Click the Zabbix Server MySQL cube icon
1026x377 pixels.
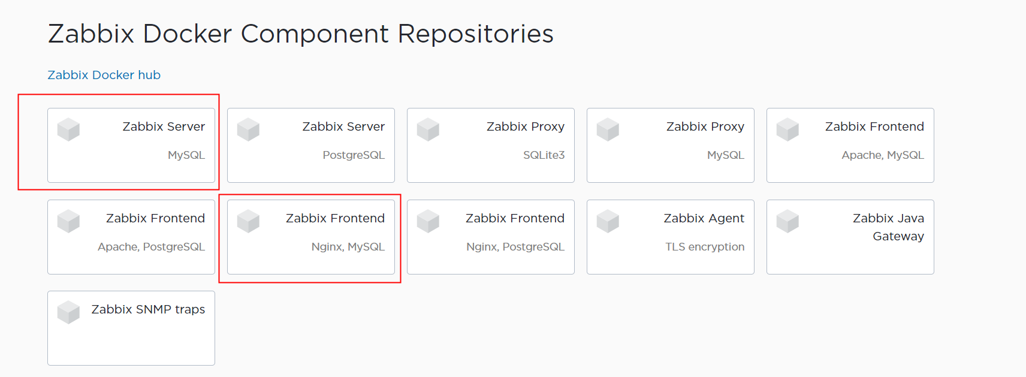(68, 129)
